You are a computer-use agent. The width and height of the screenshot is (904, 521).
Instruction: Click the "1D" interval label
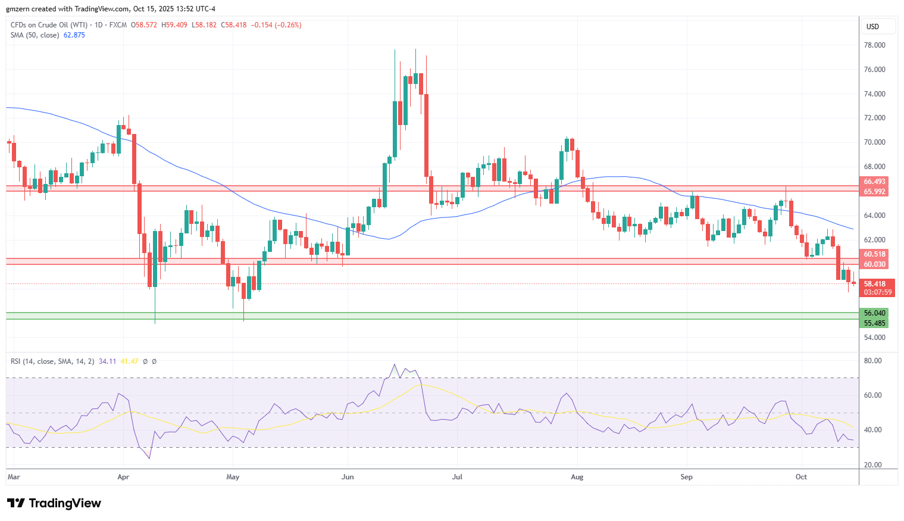click(x=98, y=25)
